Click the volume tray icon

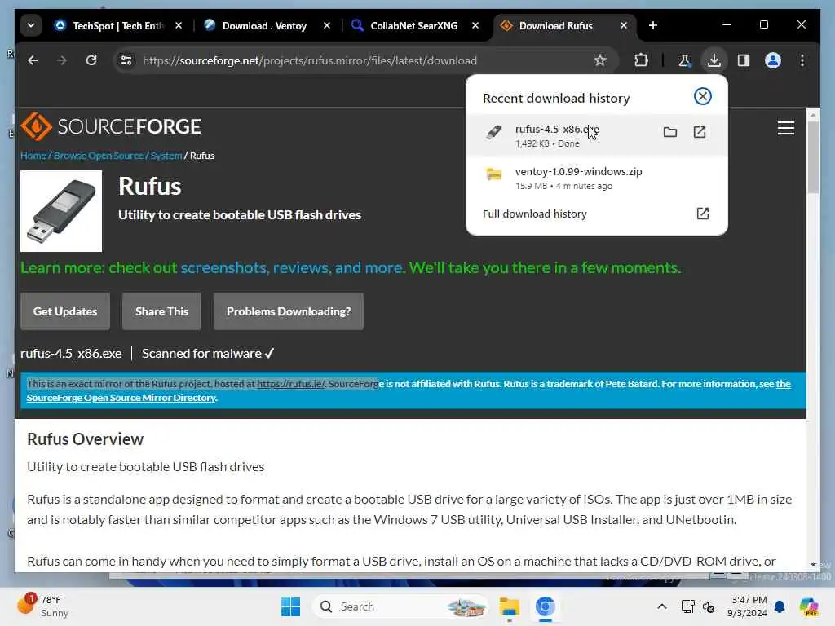[709, 606]
